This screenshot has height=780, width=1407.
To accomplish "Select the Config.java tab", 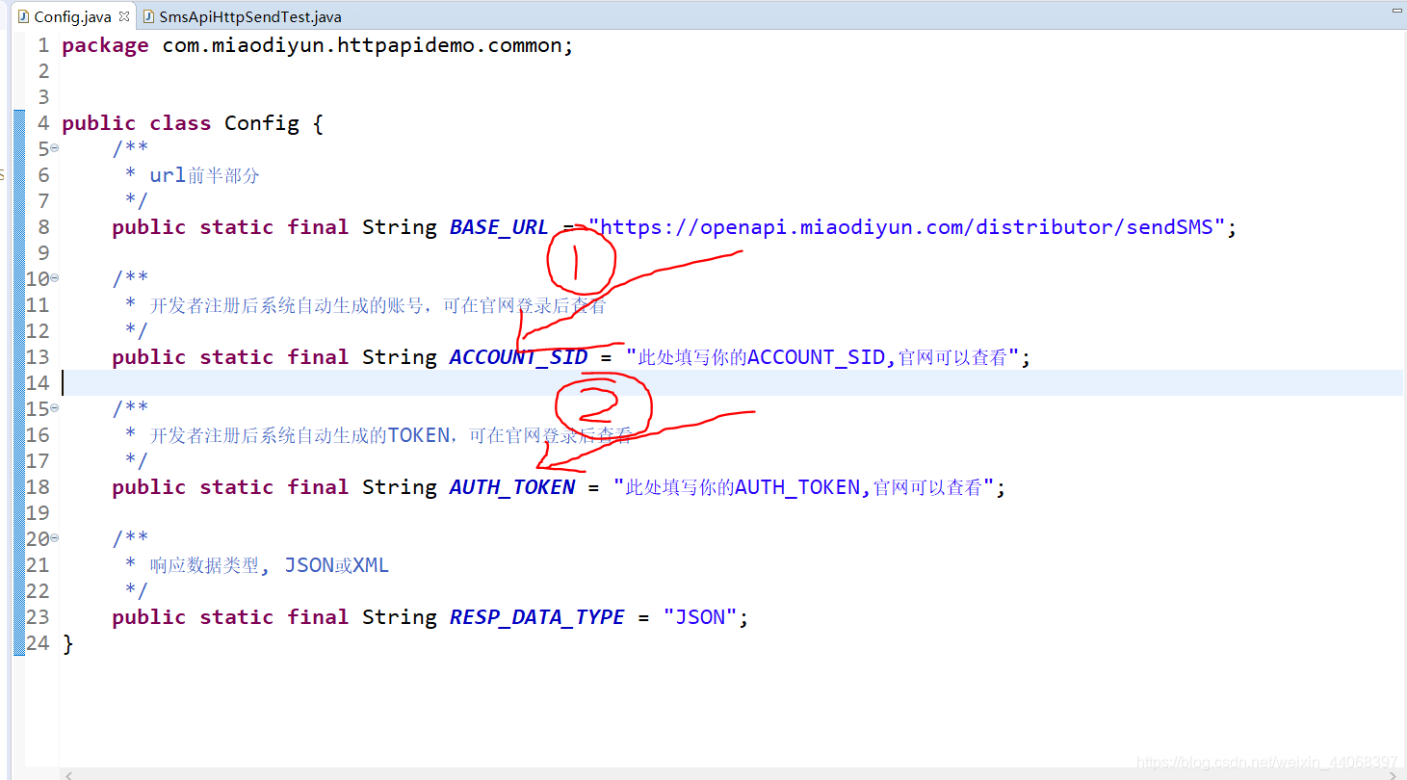I will click(74, 16).
